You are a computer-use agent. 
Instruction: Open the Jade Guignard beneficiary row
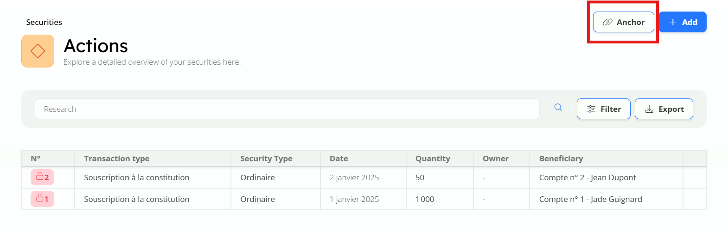[590, 199]
